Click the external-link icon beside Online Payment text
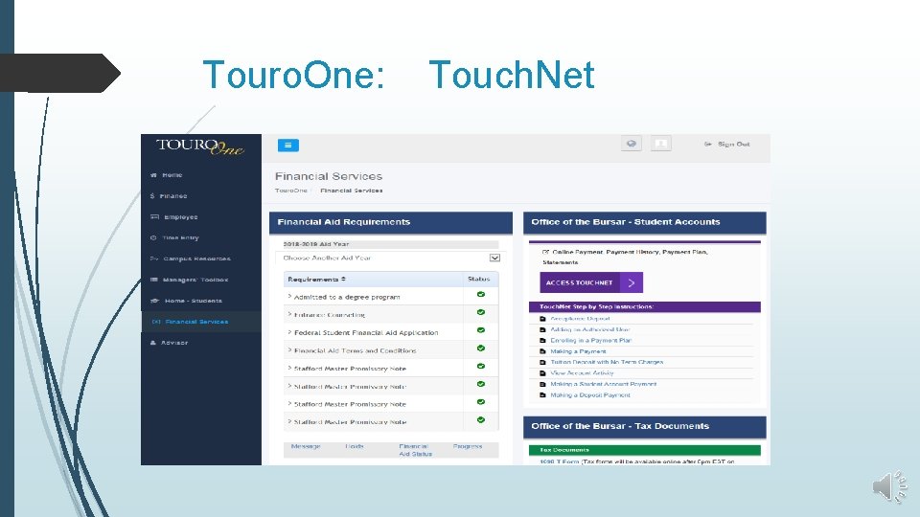920x517 pixels. click(x=545, y=252)
